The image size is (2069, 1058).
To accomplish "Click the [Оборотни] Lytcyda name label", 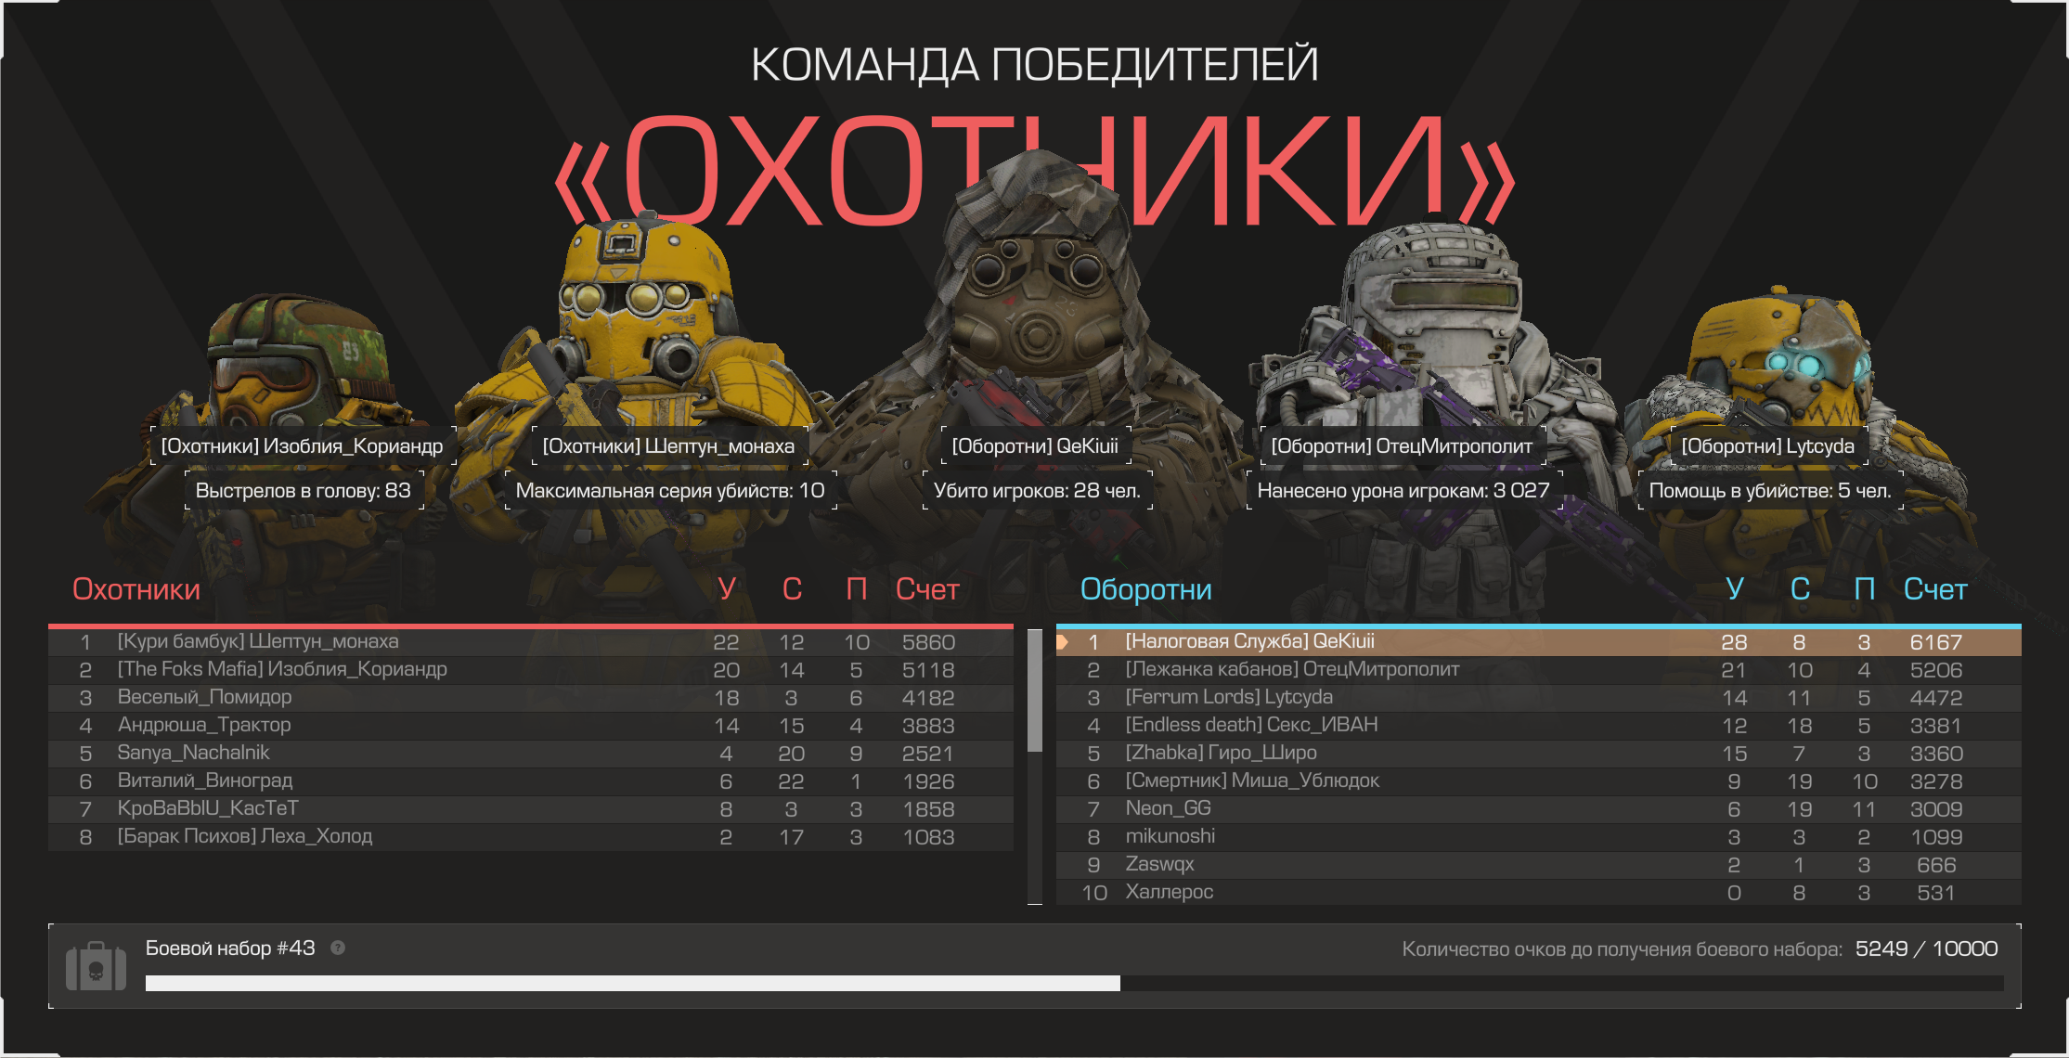I will pyautogui.click(x=1768, y=446).
